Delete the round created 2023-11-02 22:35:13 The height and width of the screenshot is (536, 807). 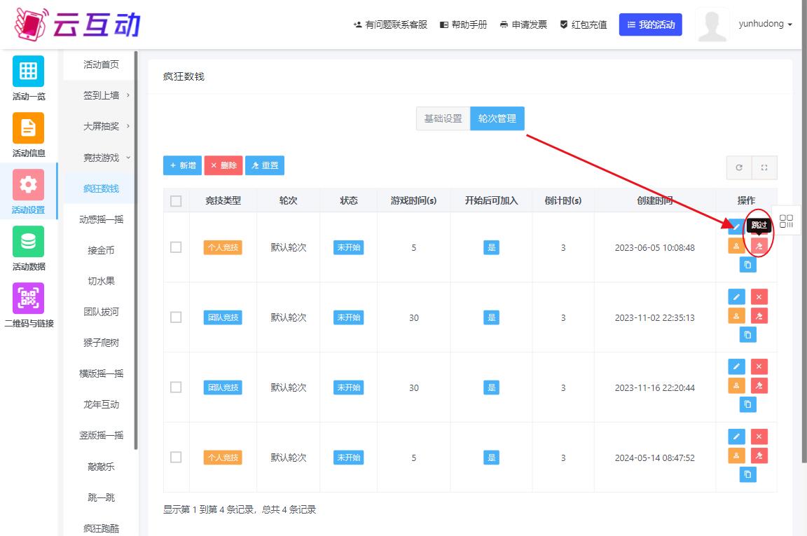pyautogui.click(x=759, y=296)
